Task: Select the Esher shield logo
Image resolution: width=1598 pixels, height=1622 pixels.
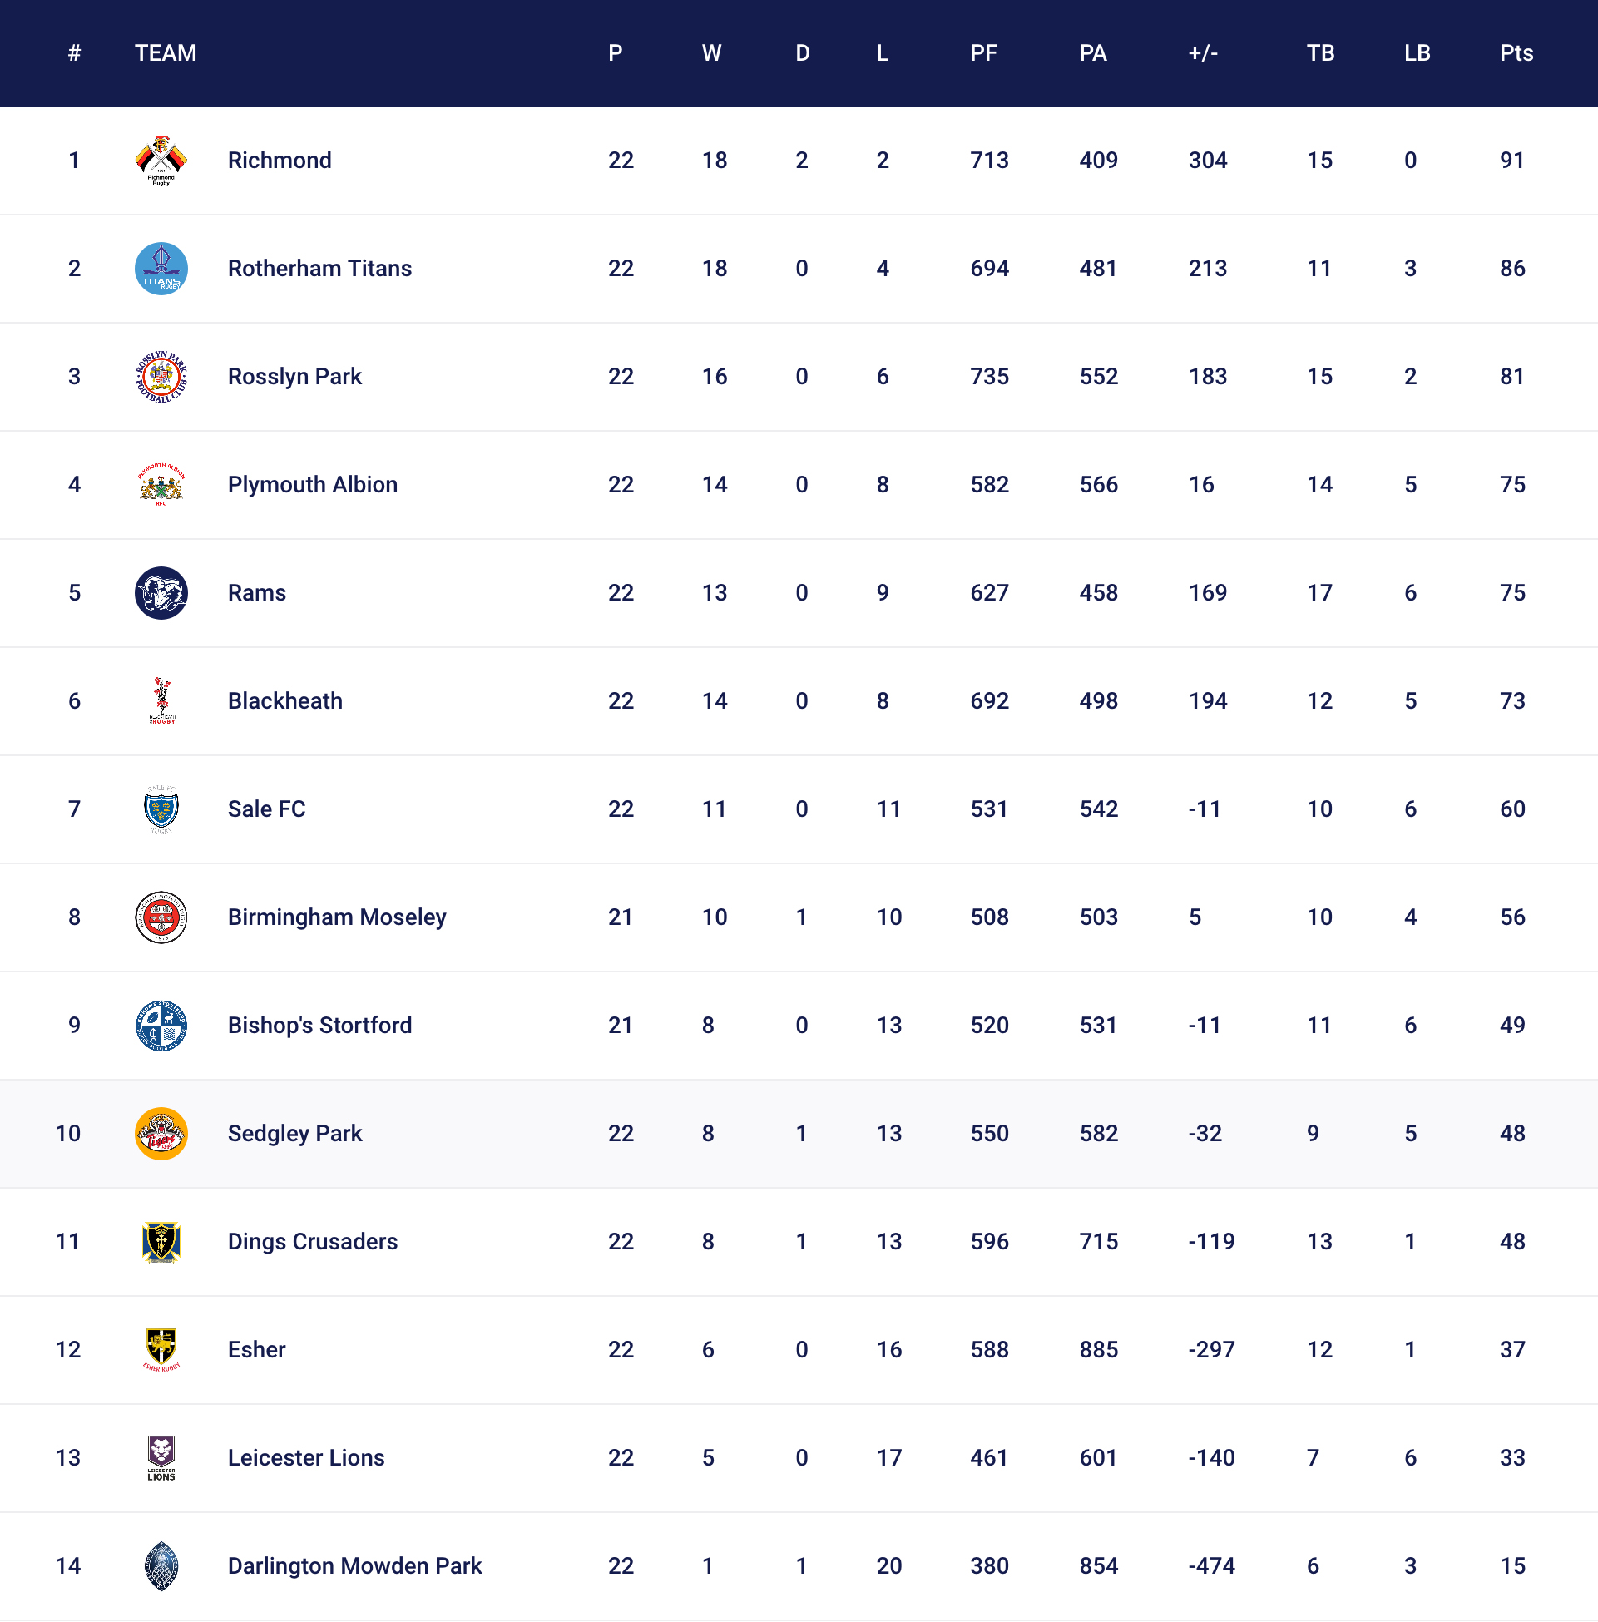Action: [x=161, y=1350]
